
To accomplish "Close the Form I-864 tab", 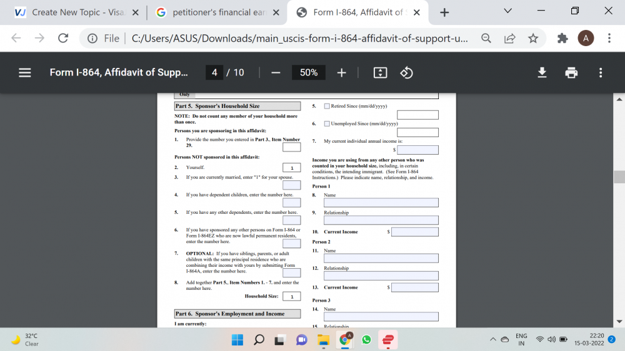I will [416, 12].
